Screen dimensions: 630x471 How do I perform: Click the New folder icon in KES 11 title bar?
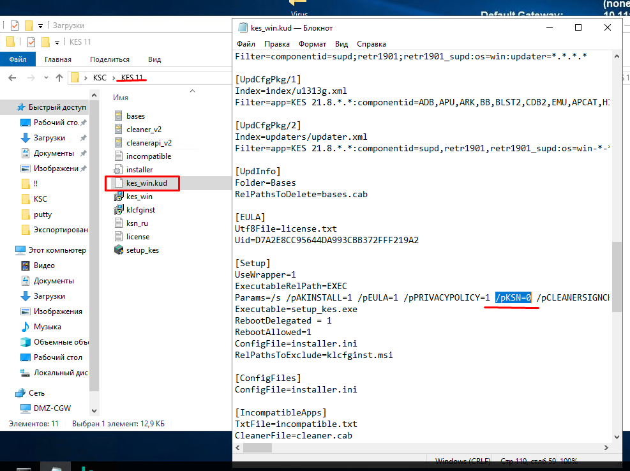(45, 41)
